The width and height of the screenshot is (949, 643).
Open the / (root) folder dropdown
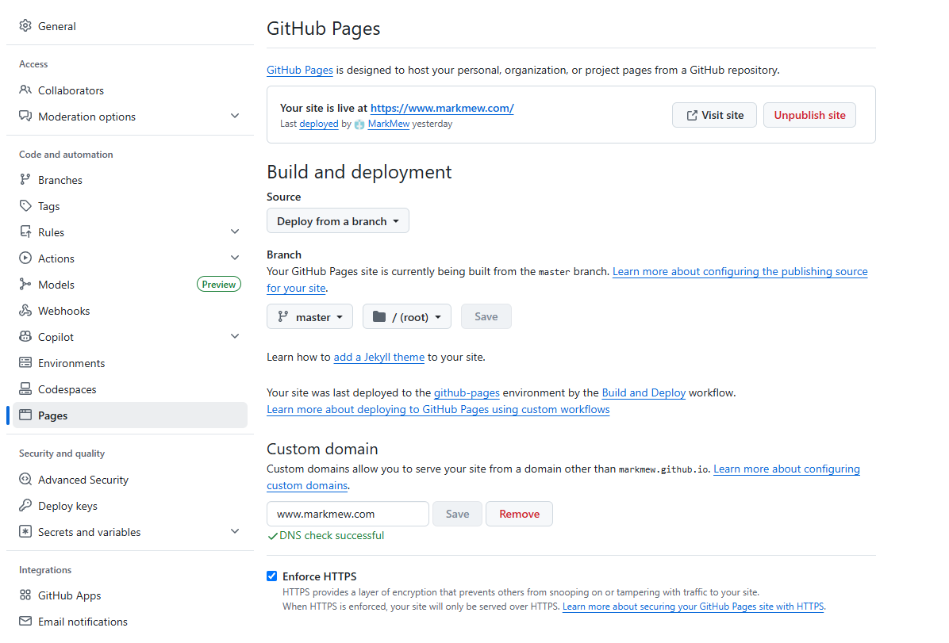407,316
